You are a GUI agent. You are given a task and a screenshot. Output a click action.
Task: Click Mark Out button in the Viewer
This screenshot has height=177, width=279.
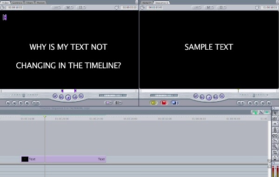38,103
